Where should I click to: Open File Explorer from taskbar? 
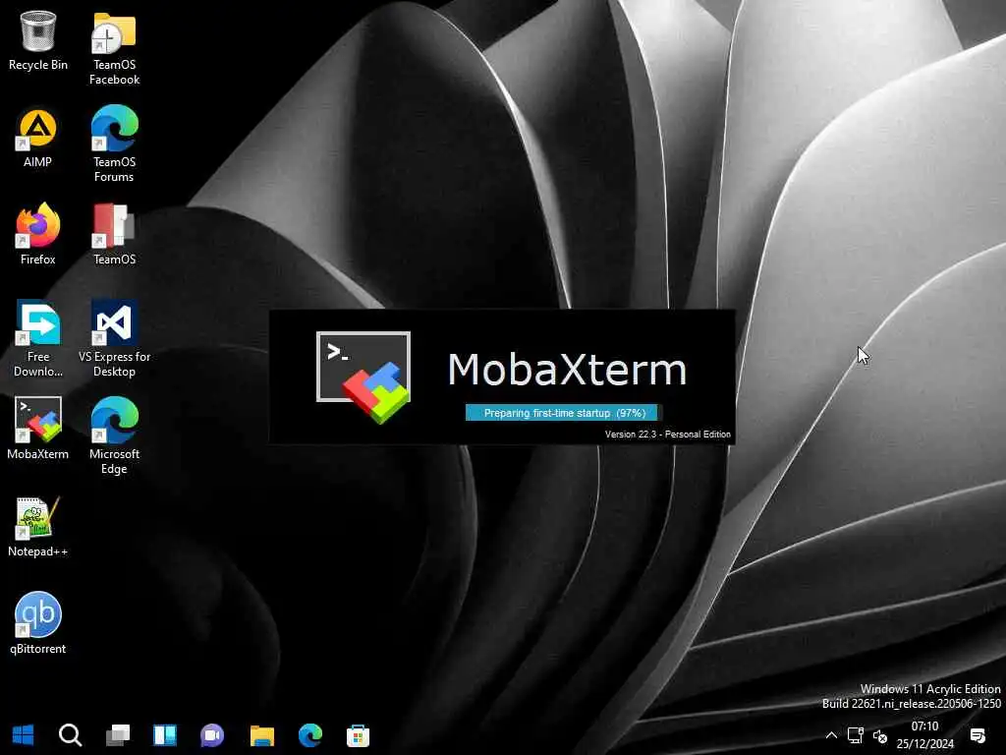point(261,735)
